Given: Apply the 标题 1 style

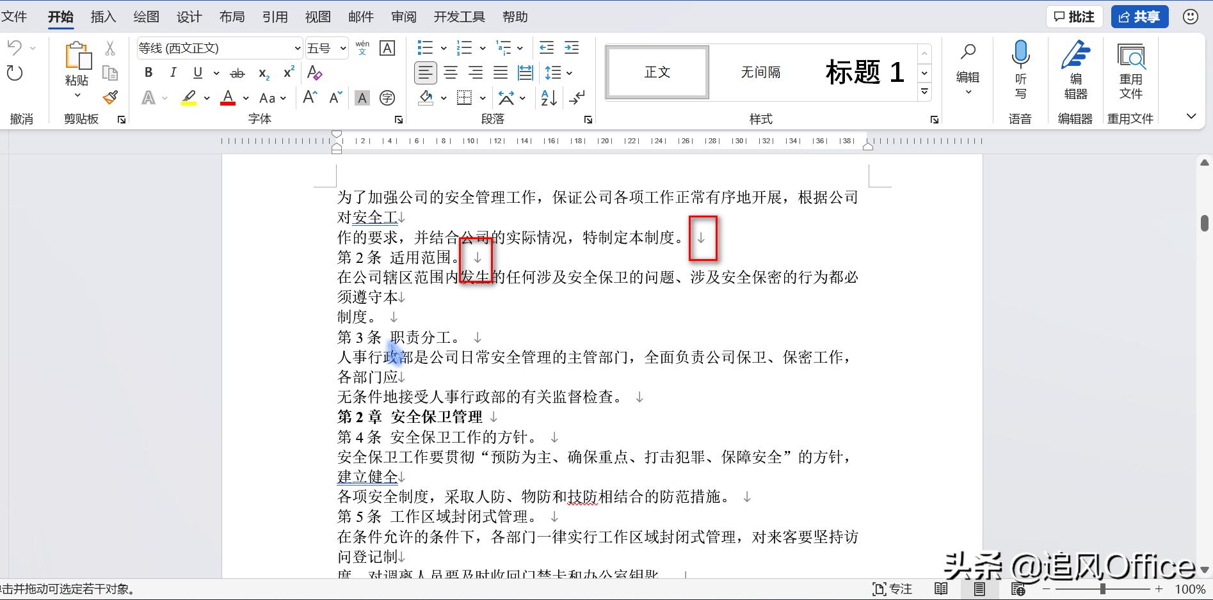Looking at the screenshot, I should click(x=864, y=72).
